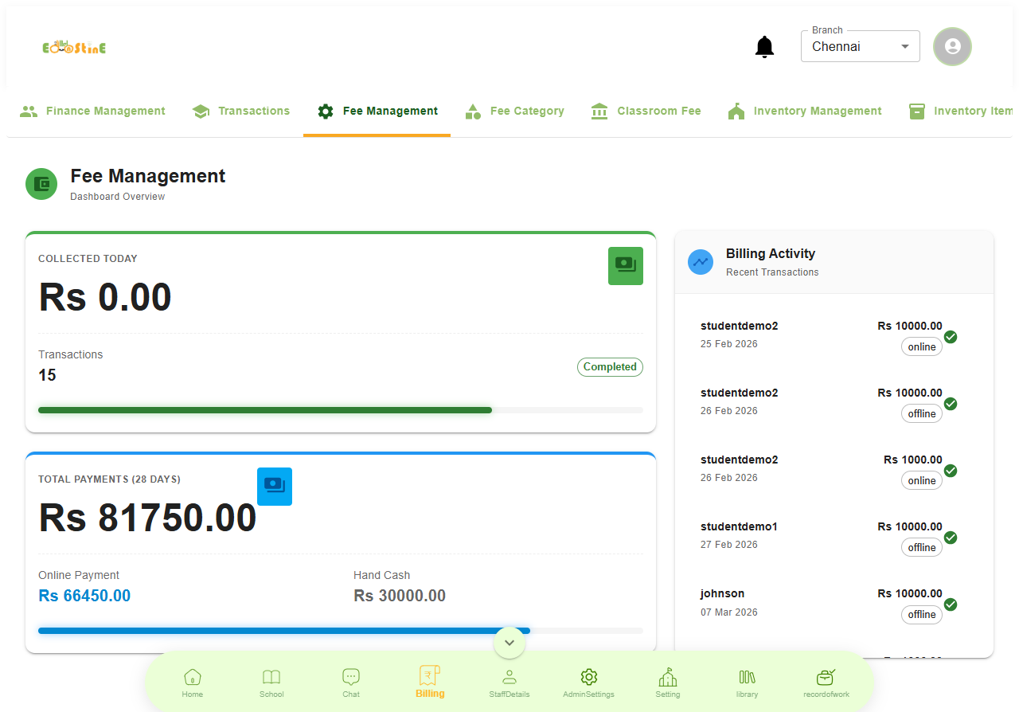Open Chat from the bottom dock
This screenshot has width=1019, height=712.
coord(351,682)
